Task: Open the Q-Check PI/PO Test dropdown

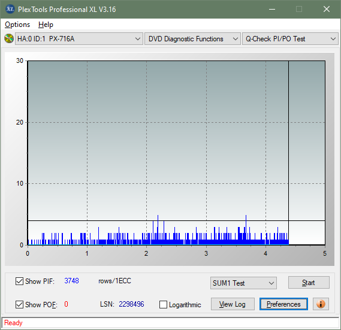Action: click(x=290, y=39)
